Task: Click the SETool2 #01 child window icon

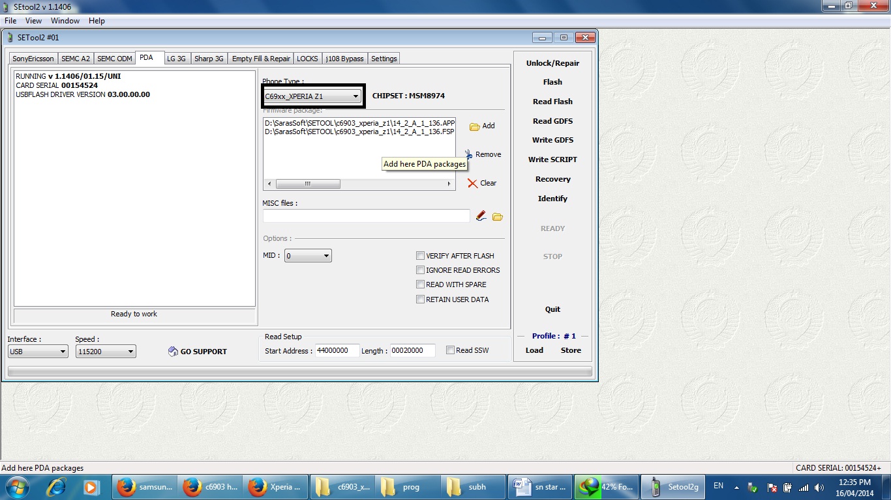Action: pos(10,38)
